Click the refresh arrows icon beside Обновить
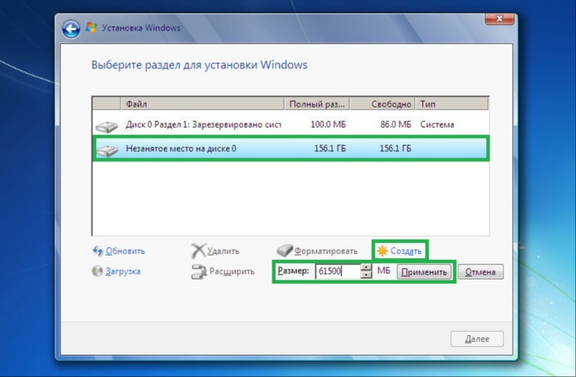The width and height of the screenshot is (576, 377). pos(98,251)
